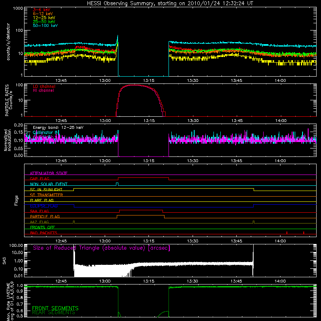This screenshot has height=321, width=321.
Task: Click the last BAD_PACKETS tick near the plot's end
Action: [x=304, y=233]
